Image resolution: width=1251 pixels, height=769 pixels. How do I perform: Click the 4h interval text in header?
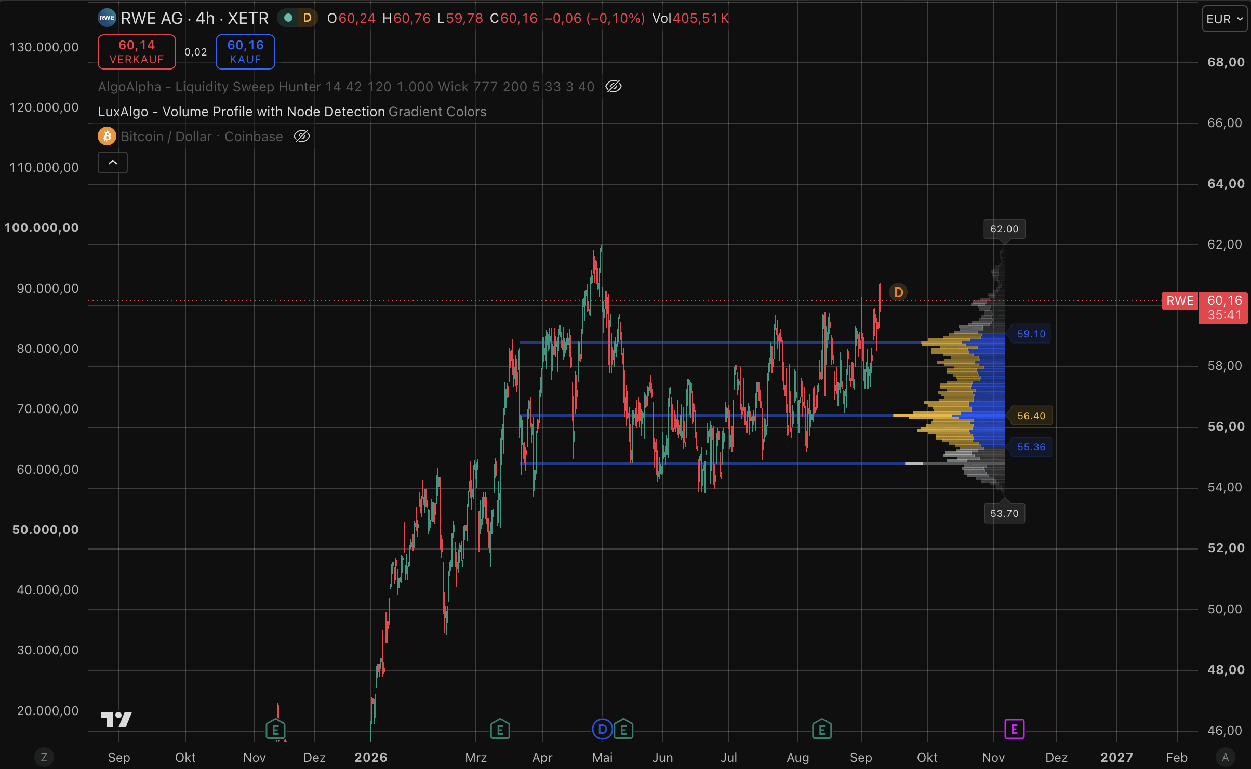point(205,18)
